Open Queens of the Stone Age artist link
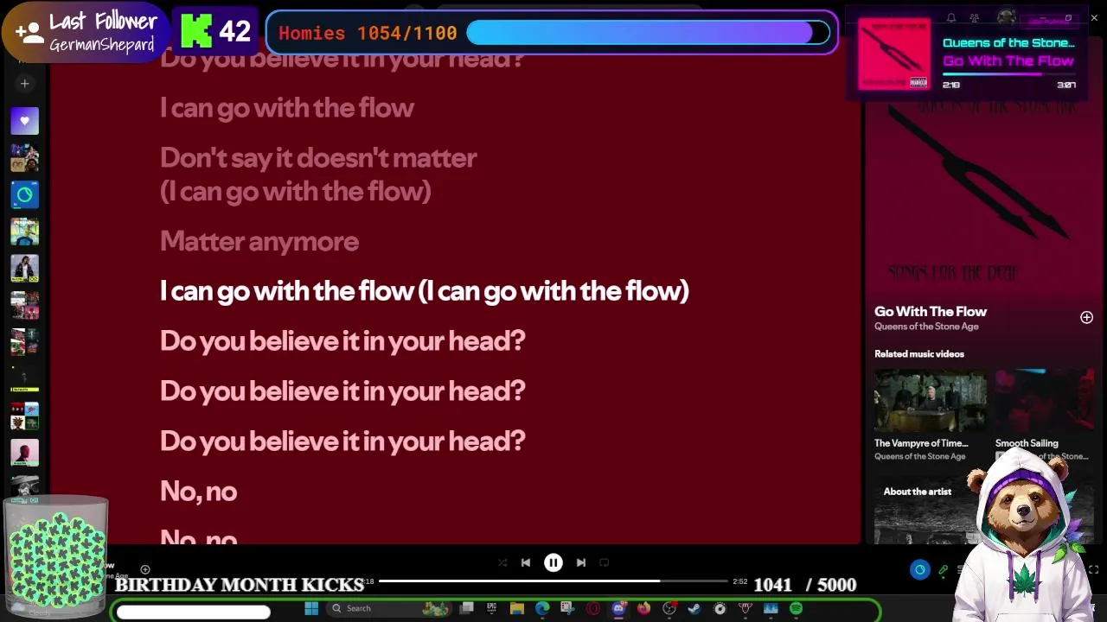Image resolution: width=1107 pixels, height=622 pixels. (926, 327)
